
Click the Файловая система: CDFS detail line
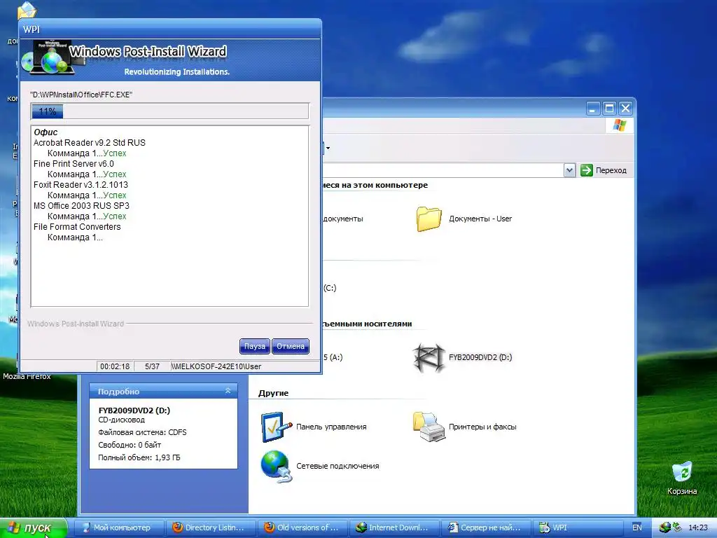pyautogui.click(x=142, y=432)
